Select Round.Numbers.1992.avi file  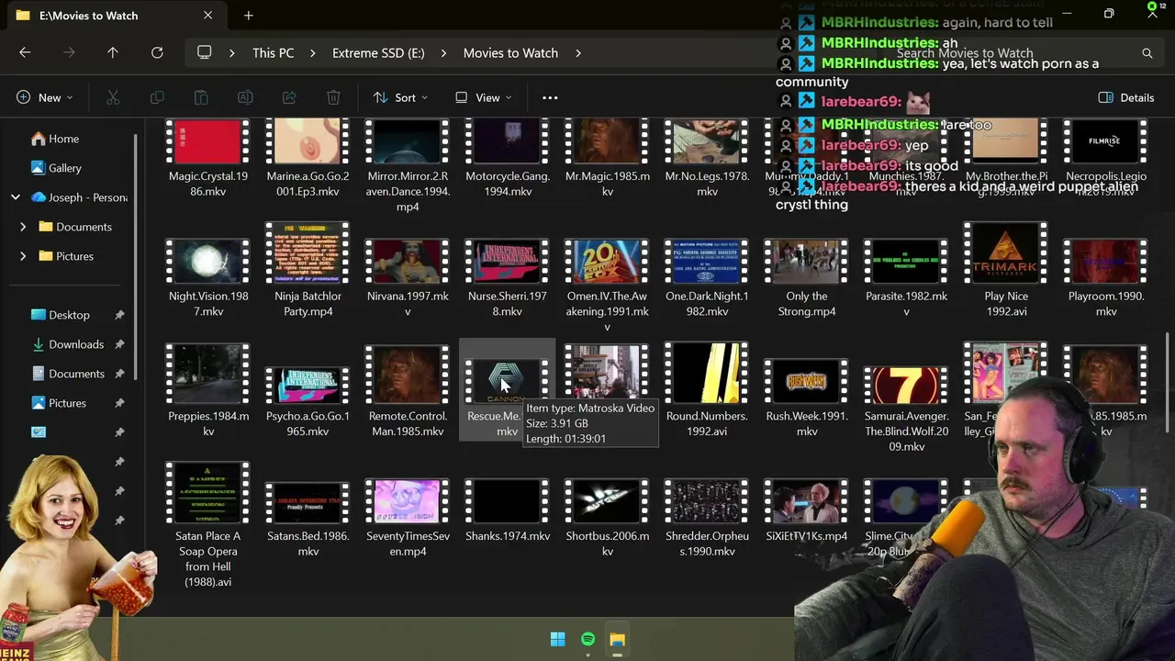click(707, 392)
